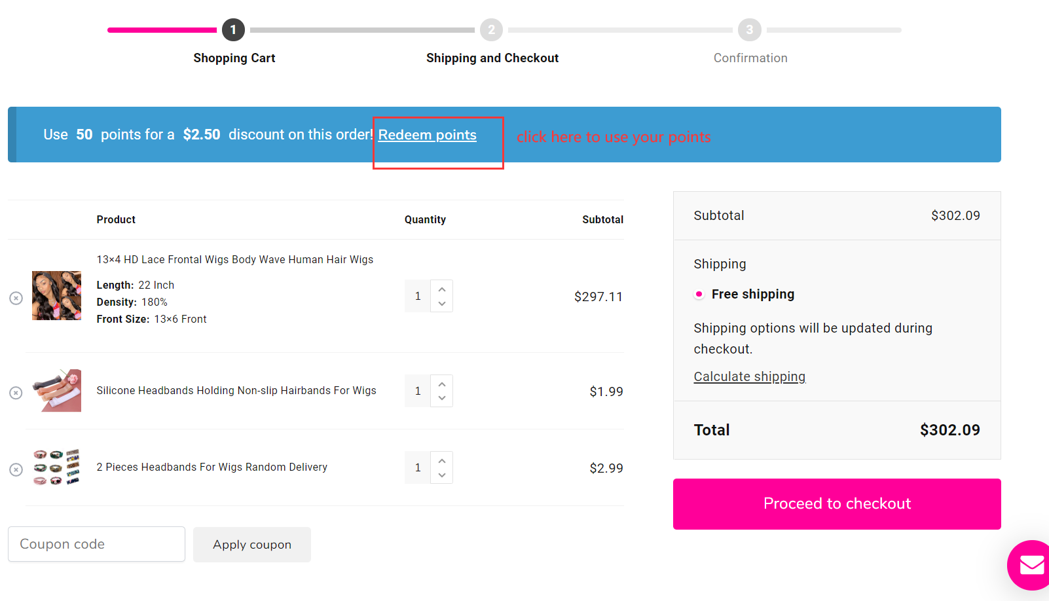Image resolution: width=1049 pixels, height=601 pixels.
Task: Open the Lace Frontal Wig product thumbnail
Action: coord(57,295)
